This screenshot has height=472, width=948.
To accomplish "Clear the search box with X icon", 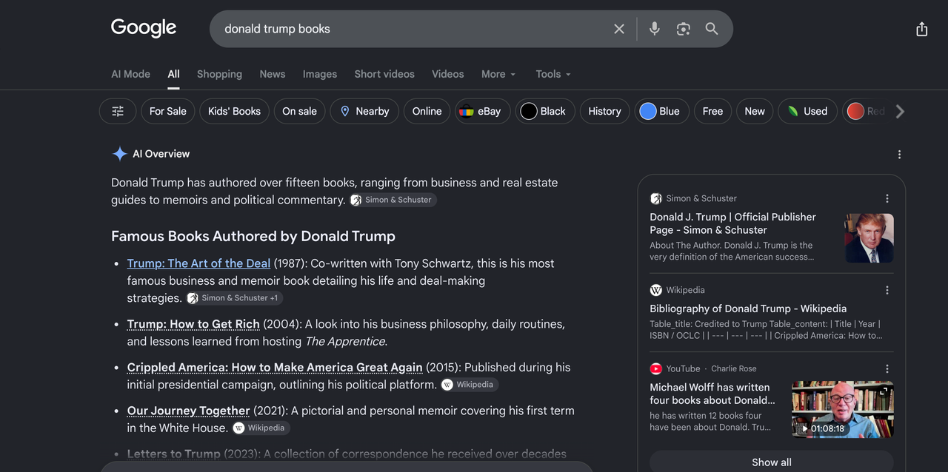I will coord(619,29).
